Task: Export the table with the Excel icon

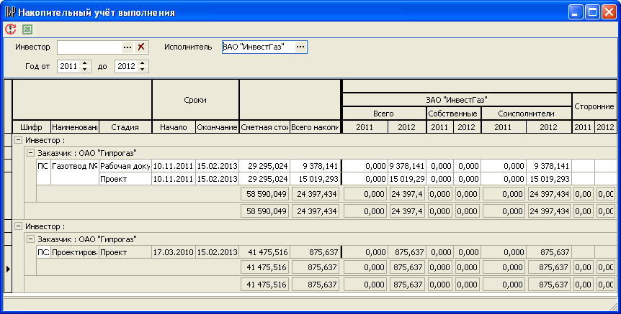Action: point(27,29)
